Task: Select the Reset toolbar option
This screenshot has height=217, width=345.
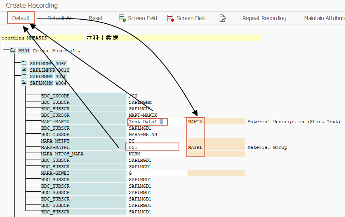Action: click(96, 18)
